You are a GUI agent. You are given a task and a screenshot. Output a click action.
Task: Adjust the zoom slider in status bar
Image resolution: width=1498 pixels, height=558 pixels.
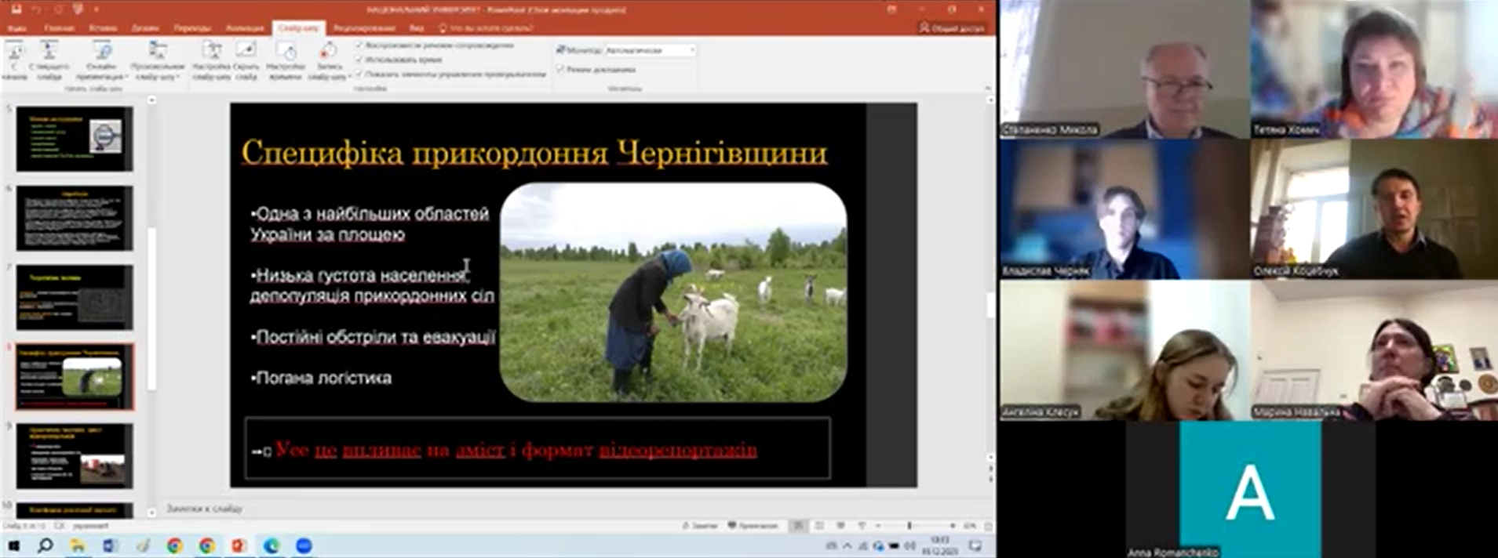[x=909, y=526]
